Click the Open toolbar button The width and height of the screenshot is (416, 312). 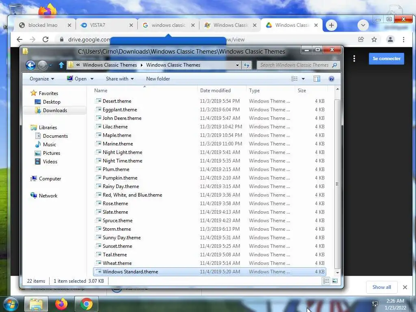[x=77, y=79]
